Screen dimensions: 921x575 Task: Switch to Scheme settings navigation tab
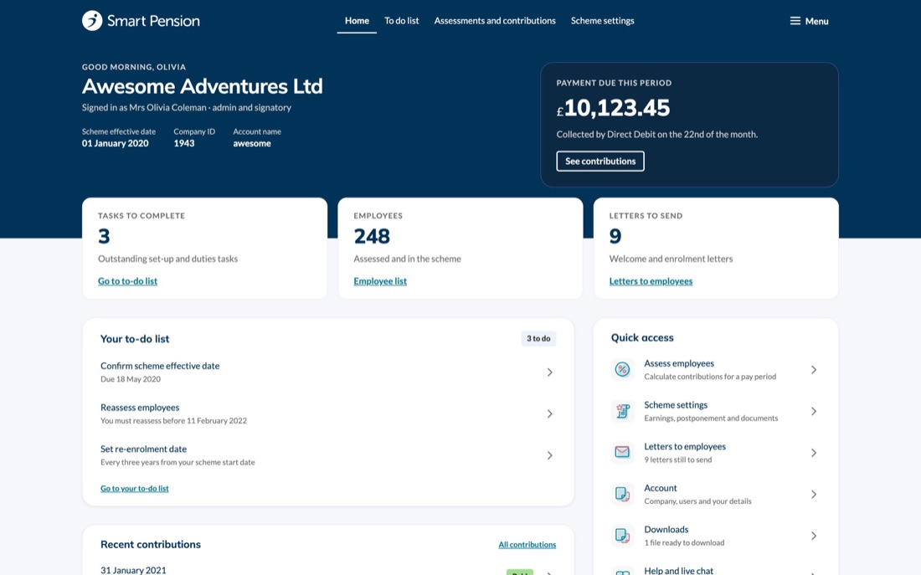[x=603, y=21]
